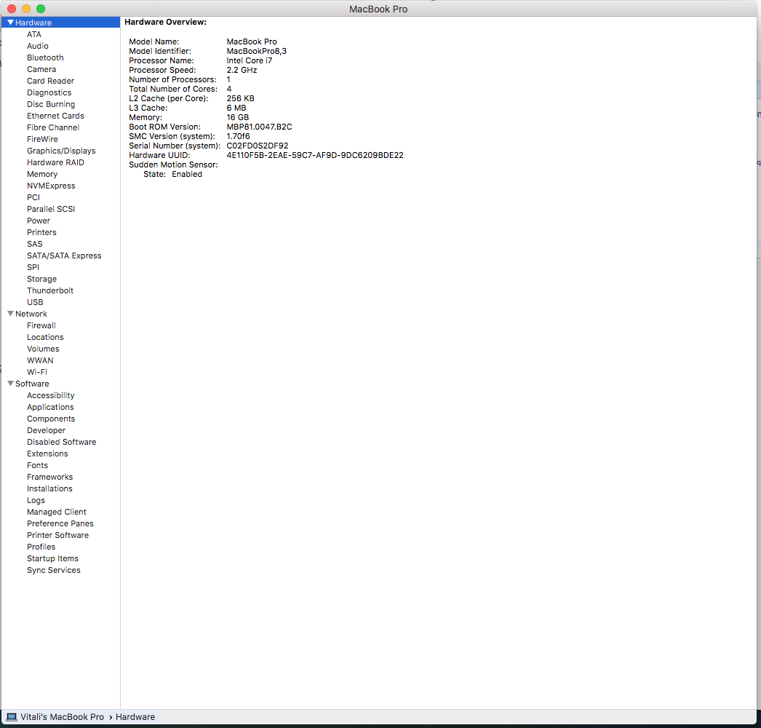Select ATA in the sidebar
Screen dimensions: 761x728
click(34, 34)
